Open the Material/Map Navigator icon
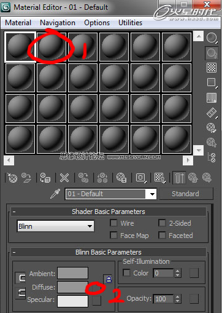Screen dimensions: 222x313 pos(212,157)
